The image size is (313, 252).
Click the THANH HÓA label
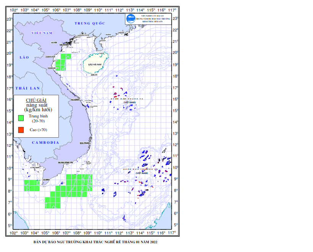50,57
